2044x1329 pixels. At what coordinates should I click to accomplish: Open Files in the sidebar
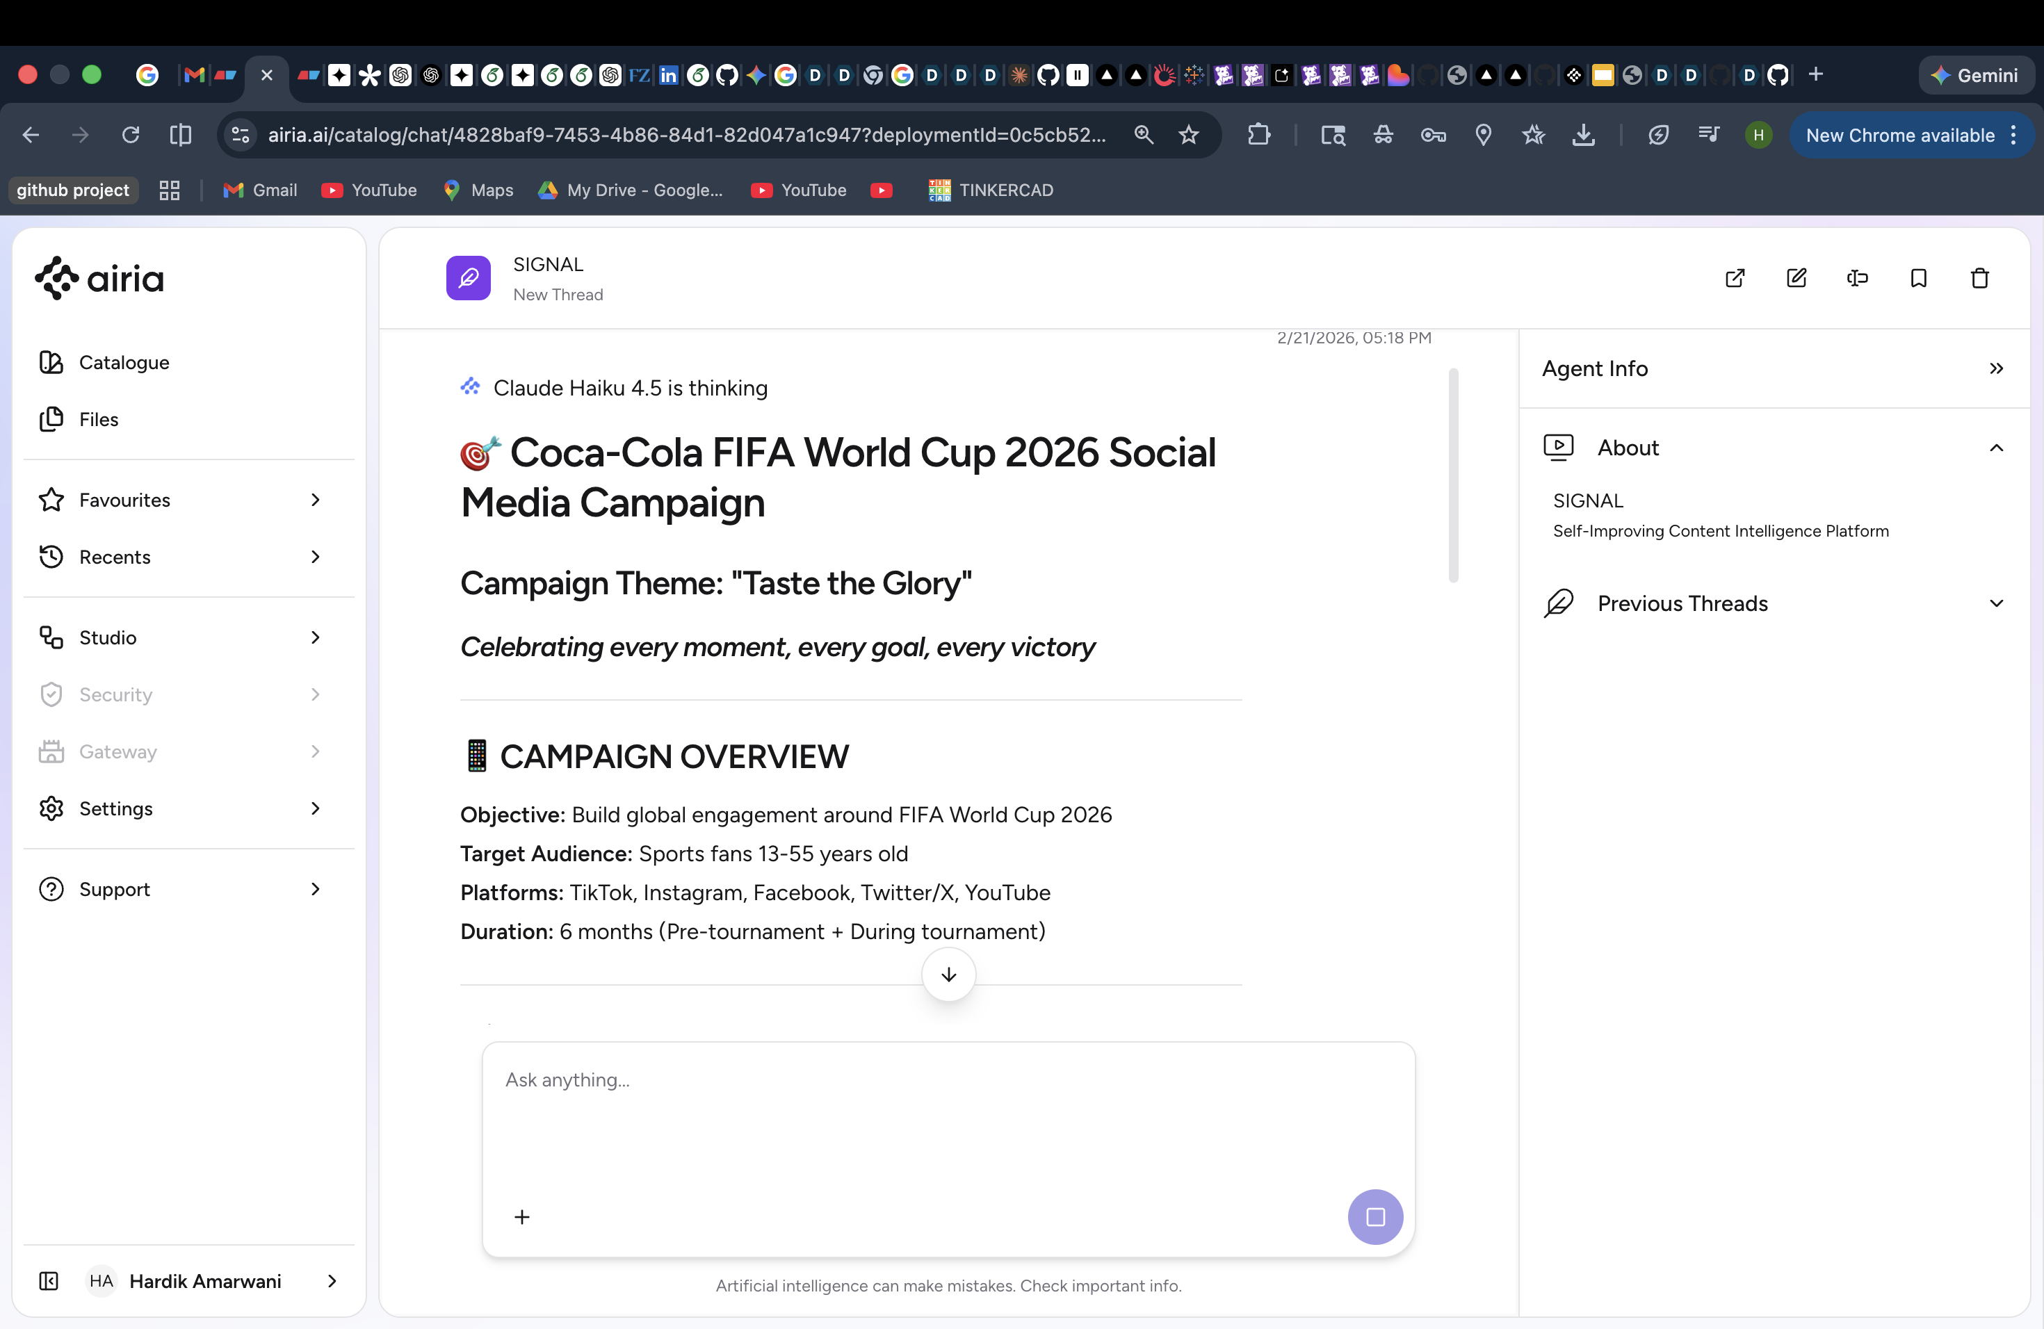(x=98, y=419)
